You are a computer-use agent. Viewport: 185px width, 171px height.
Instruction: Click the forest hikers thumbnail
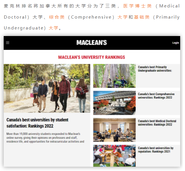(x=114, y=76)
